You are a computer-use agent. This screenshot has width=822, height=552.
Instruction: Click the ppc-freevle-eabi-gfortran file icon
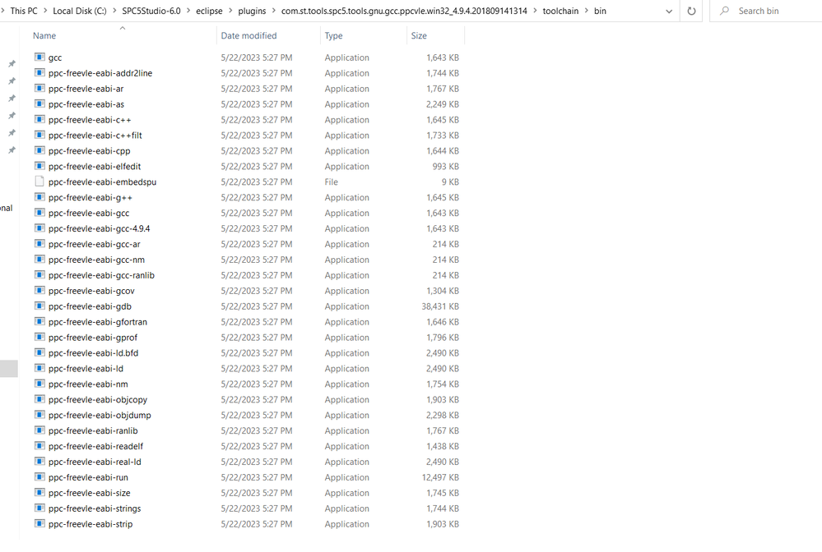(39, 321)
